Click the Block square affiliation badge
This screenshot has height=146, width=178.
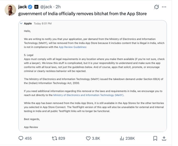(x=36, y=7)
